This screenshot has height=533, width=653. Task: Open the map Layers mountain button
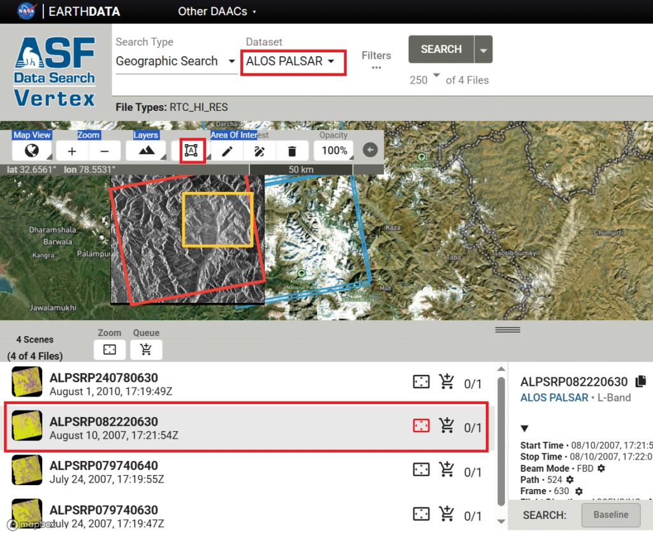[146, 150]
